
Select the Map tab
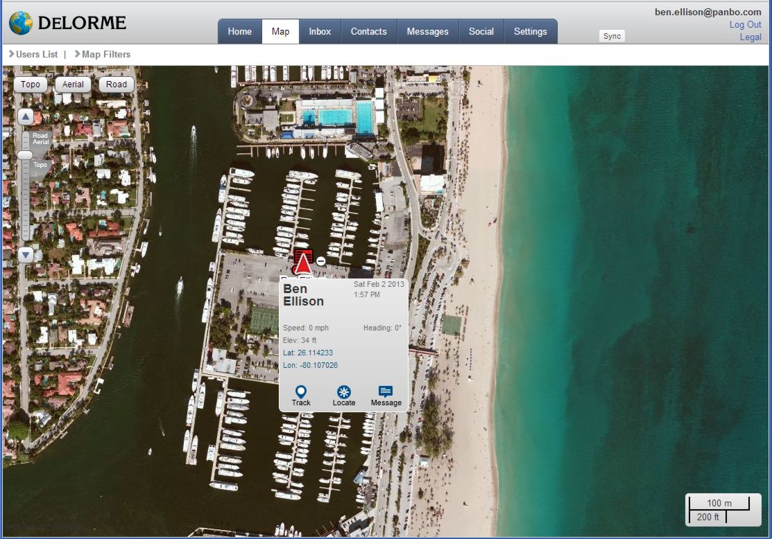(281, 31)
